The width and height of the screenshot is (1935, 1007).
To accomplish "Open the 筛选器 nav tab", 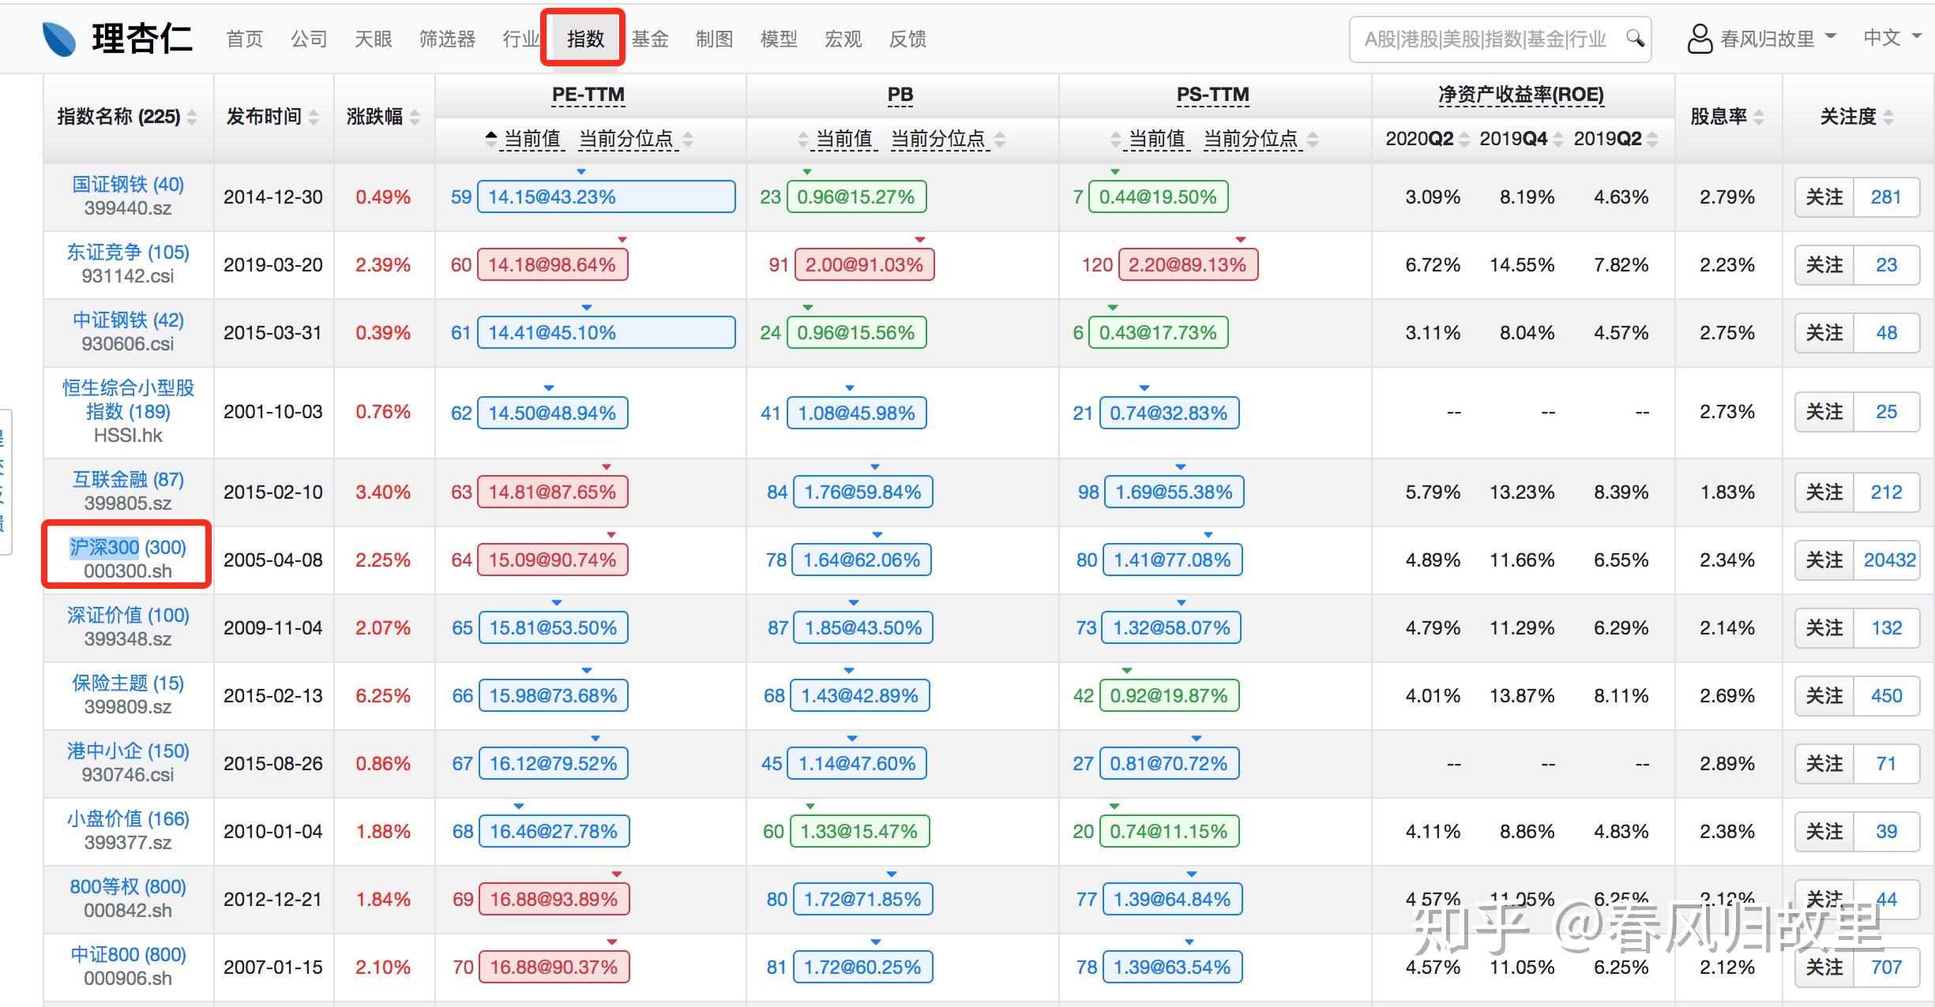I will 447,39.
